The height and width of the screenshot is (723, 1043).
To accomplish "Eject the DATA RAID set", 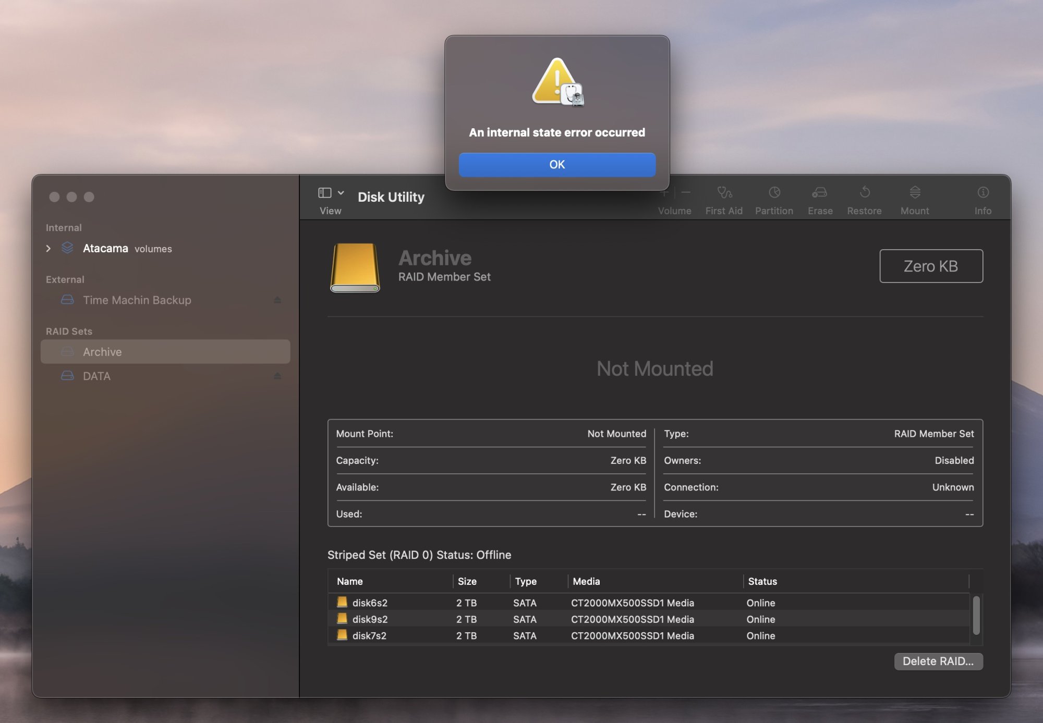I will pyautogui.click(x=277, y=376).
